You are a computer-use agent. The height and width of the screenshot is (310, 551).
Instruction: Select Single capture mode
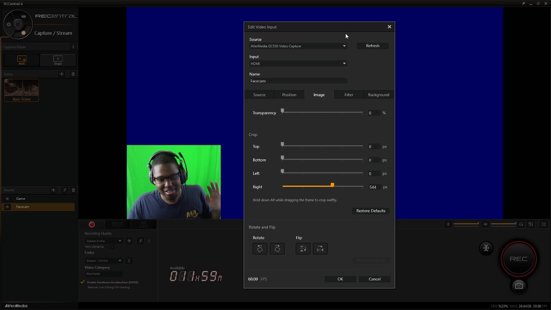pyautogui.click(x=58, y=60)
